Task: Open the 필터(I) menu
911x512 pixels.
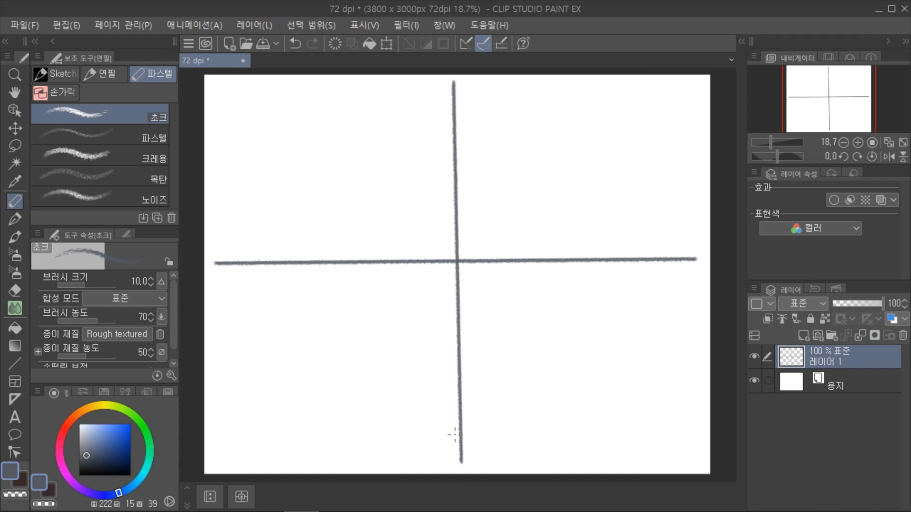Action: pyautogui.click(x=406, y=25)
